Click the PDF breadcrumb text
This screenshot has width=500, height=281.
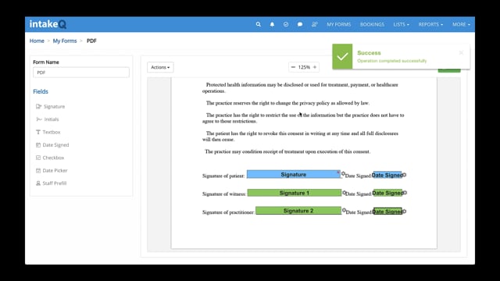click(91, 41)
